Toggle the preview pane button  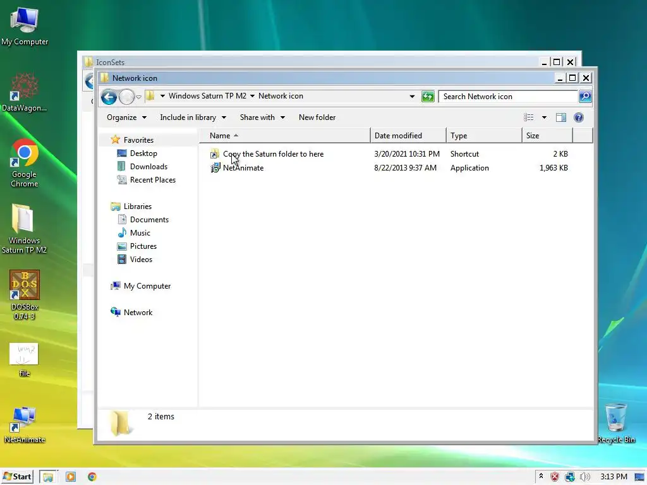coord(561,117)
